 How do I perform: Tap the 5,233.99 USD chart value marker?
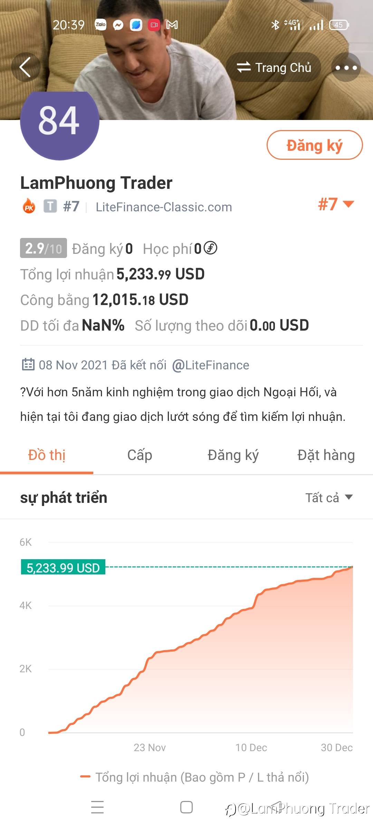click(x=63, y=568)
